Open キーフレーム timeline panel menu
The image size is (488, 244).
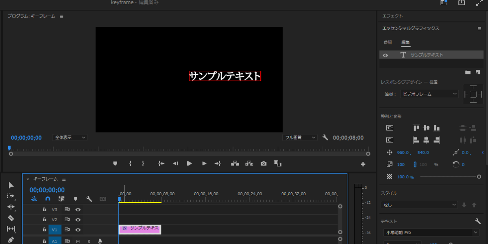click(64, 179)
